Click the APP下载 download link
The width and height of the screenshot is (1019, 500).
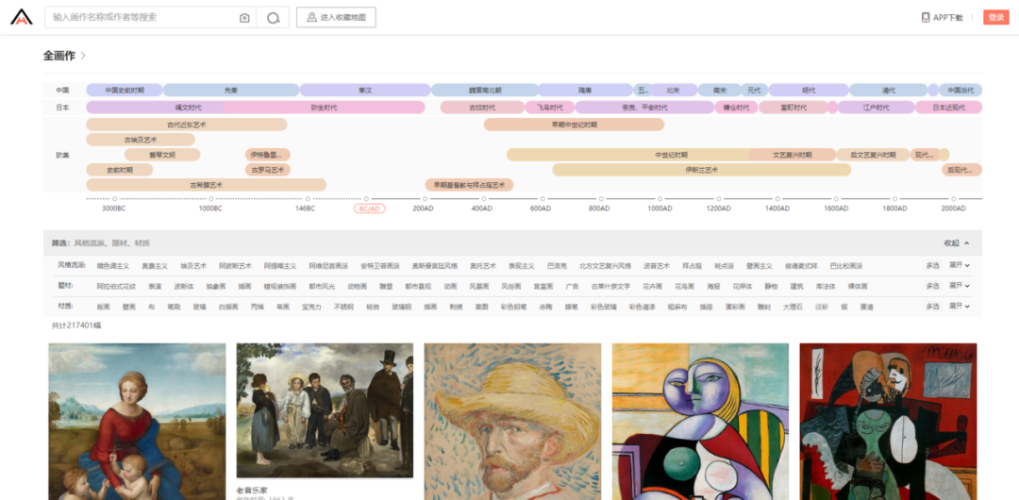point(942,18)
